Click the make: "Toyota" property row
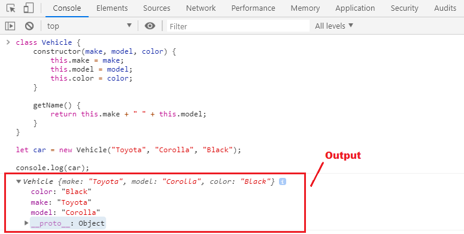The width and height of the screenshot is (464, 234). click(x=61, y=202)
